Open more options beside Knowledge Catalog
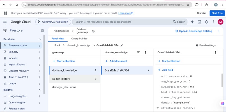 coord(219,31)
